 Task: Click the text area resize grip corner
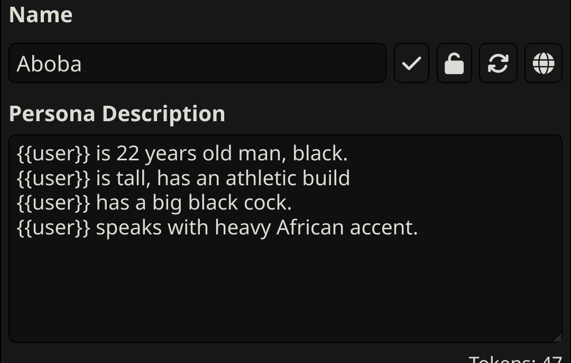pyautogui.click(x=558, y=338)
